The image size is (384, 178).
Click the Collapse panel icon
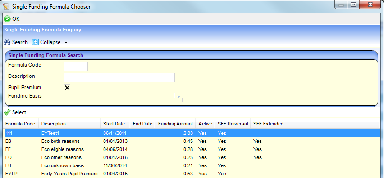(x=35, y=42)
